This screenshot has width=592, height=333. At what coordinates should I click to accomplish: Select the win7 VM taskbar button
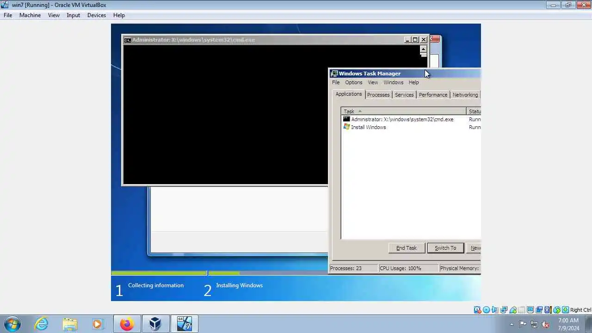pos(185,324)
